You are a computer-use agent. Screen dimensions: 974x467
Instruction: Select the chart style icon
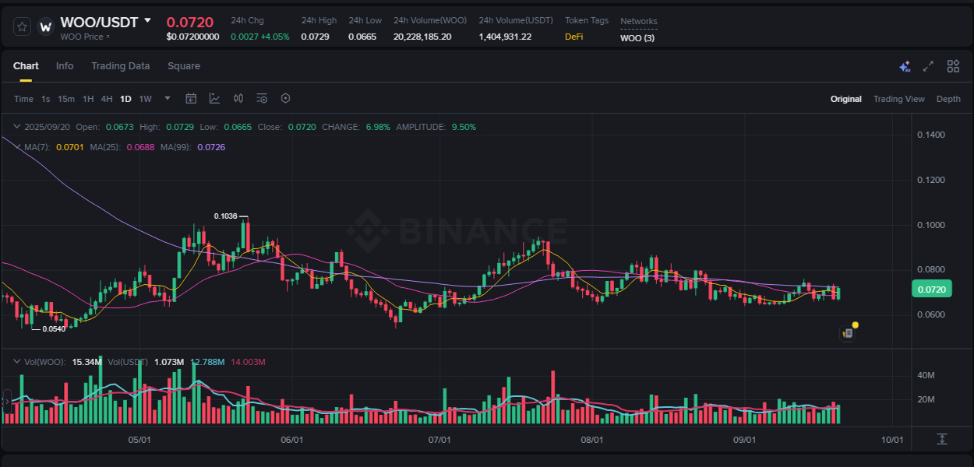tap(214, 98)
